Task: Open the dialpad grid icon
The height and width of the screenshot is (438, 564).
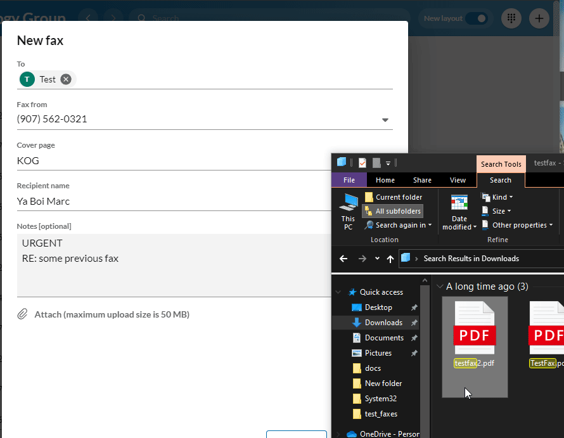Action: point(511,18)
